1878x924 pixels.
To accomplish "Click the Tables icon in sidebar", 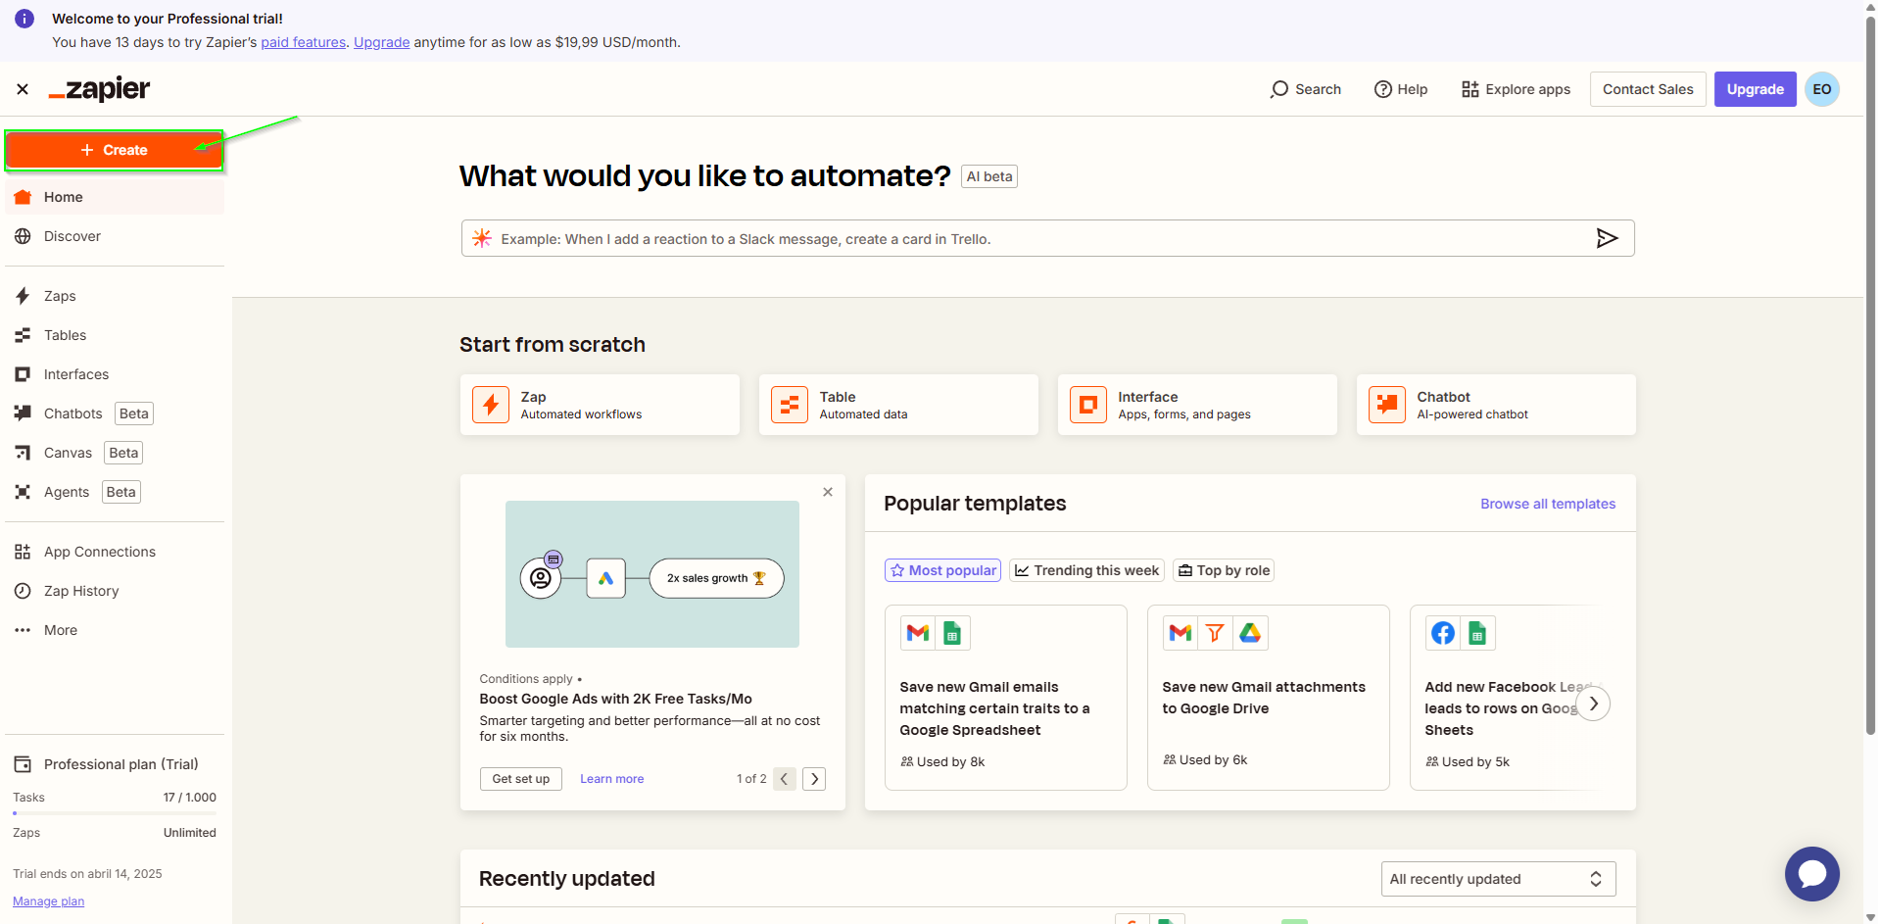I will [23, 335].
